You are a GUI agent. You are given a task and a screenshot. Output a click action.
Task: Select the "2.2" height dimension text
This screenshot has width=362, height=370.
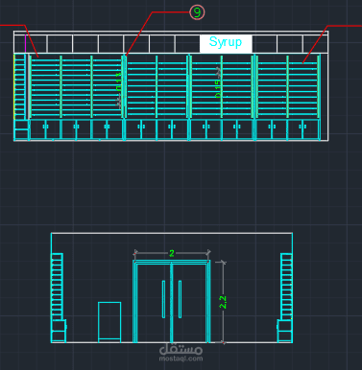point(223,302)
